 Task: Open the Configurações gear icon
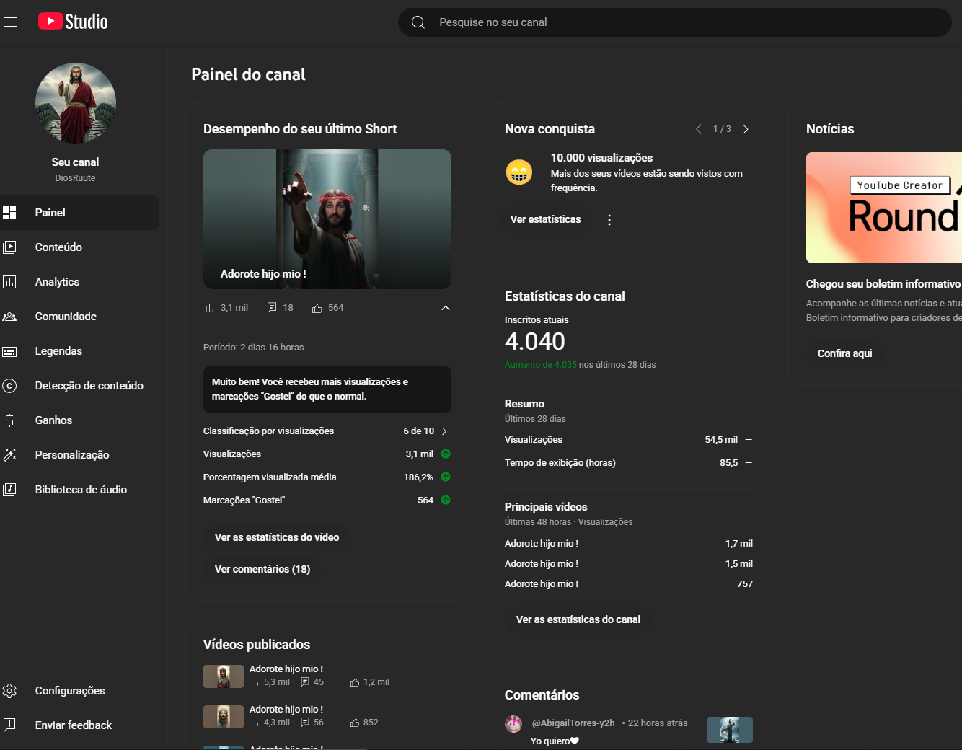[x=9, y=691]
